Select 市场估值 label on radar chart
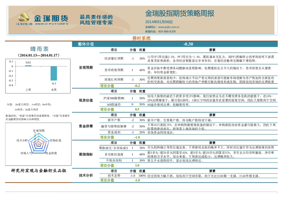 click(55, 140)
